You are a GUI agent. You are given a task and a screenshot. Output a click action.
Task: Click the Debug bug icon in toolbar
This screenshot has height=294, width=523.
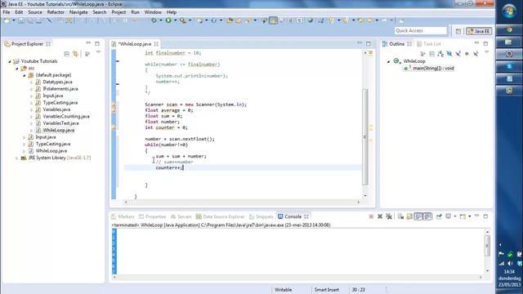(154, 20)
